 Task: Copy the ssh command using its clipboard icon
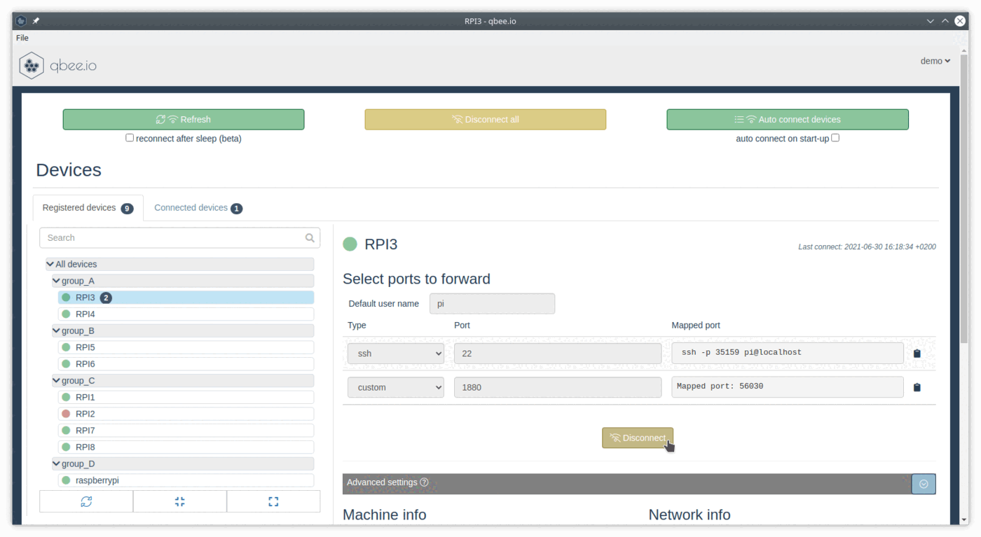click(917, 353)
